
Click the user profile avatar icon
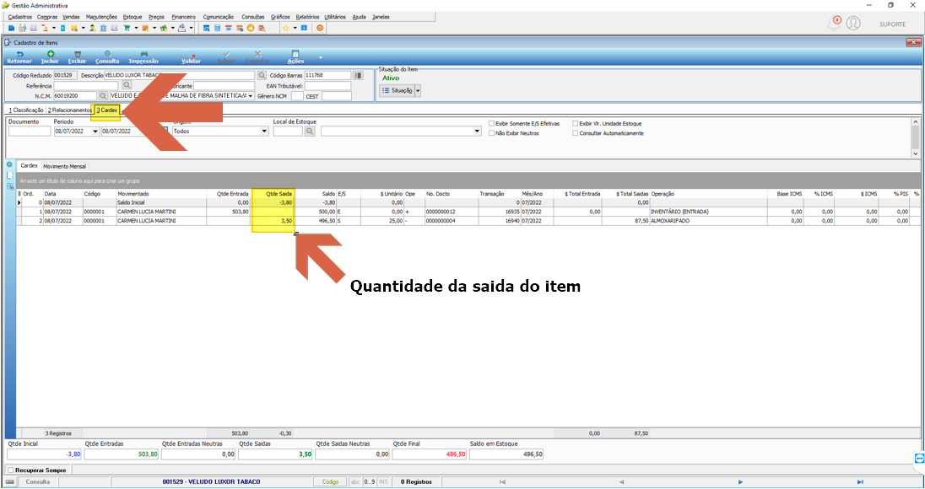tap(853, 24)
